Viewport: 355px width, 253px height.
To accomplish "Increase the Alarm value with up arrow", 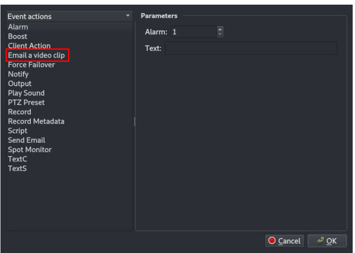I will coord(220,29).
